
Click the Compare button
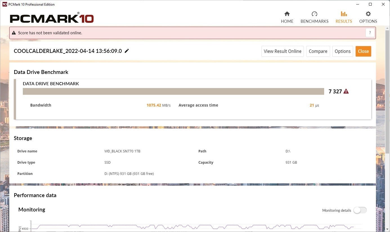[x=318, y=51]
